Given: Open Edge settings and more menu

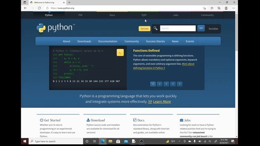Looking at the screenshot, I should 234,8.
